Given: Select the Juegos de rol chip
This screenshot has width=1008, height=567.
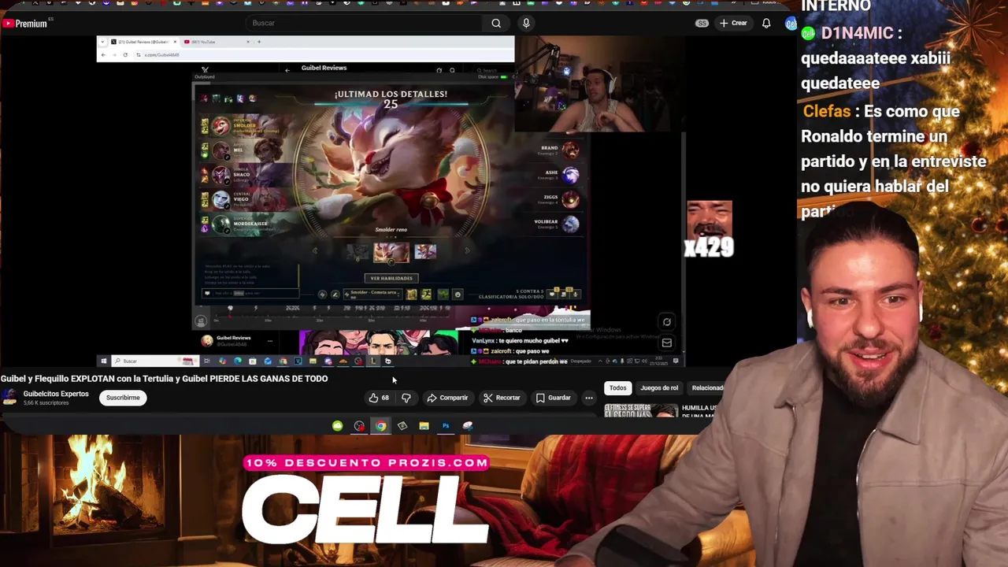Looking at the screenshot, I should tap(659, 387).
